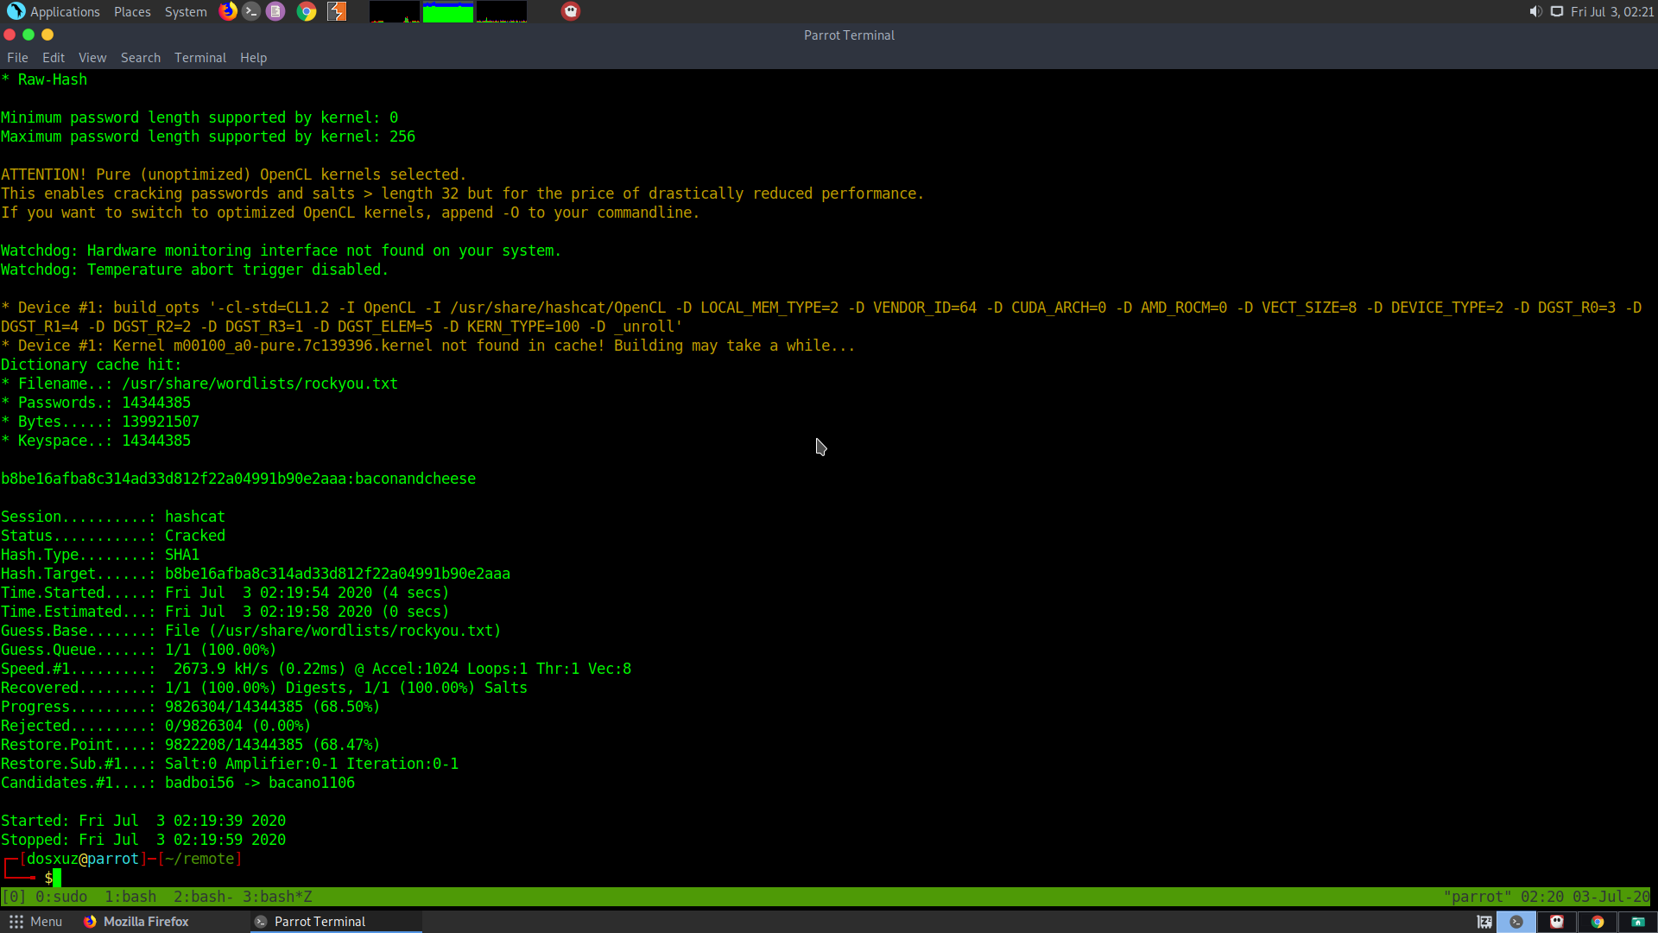Open the System menu
Image resolution: width=1658 pixels, height=933 pixels.
186,11
